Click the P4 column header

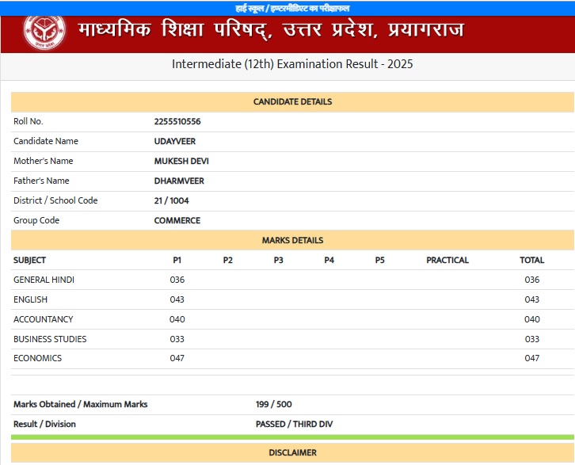(329, 261)
